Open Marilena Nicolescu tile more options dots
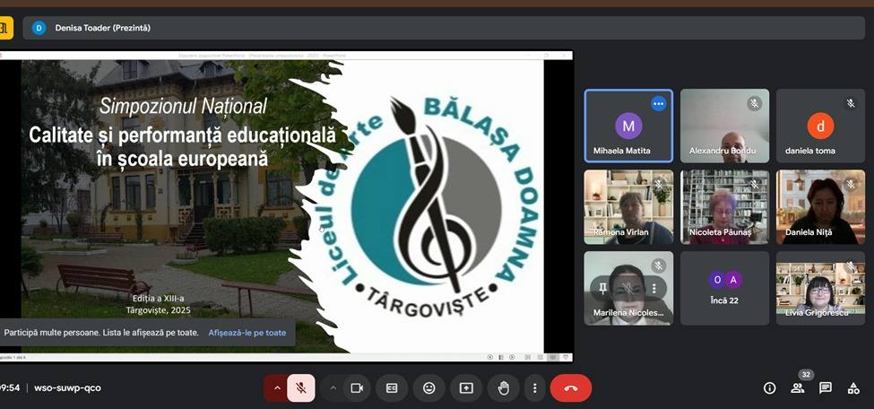 pos(653,289)
